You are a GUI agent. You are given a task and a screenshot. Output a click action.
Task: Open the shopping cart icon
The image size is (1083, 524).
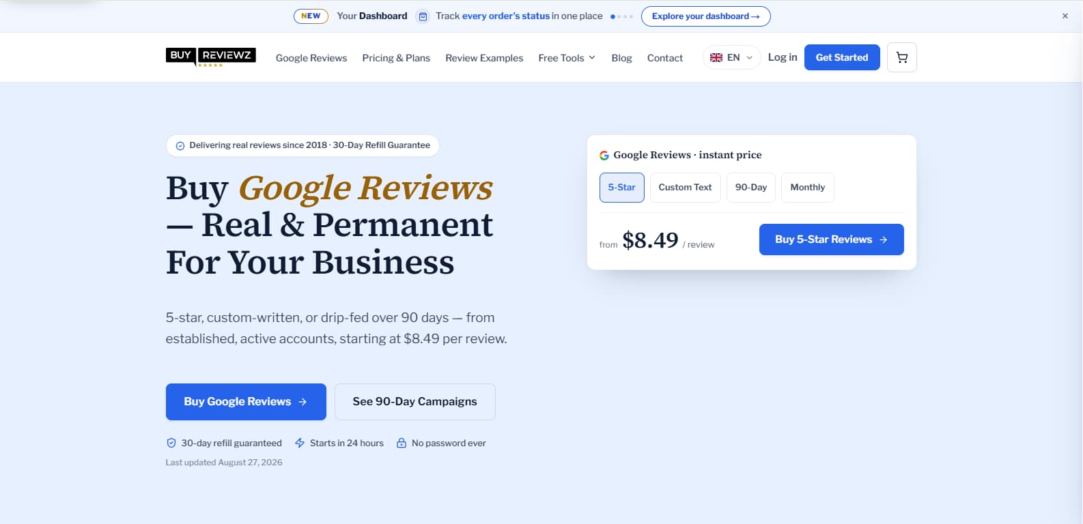[901, 57]
